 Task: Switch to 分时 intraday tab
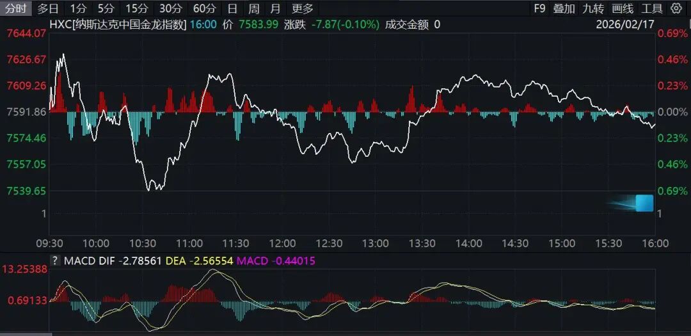pyautogui.click(x=15, y=8)
